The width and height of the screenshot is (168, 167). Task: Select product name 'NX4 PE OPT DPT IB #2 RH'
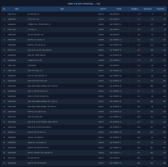click(37, 163)
